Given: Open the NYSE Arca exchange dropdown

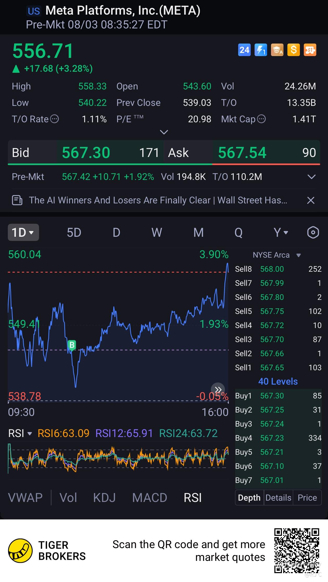Looking at the screenshot, I should pos(277,255).
